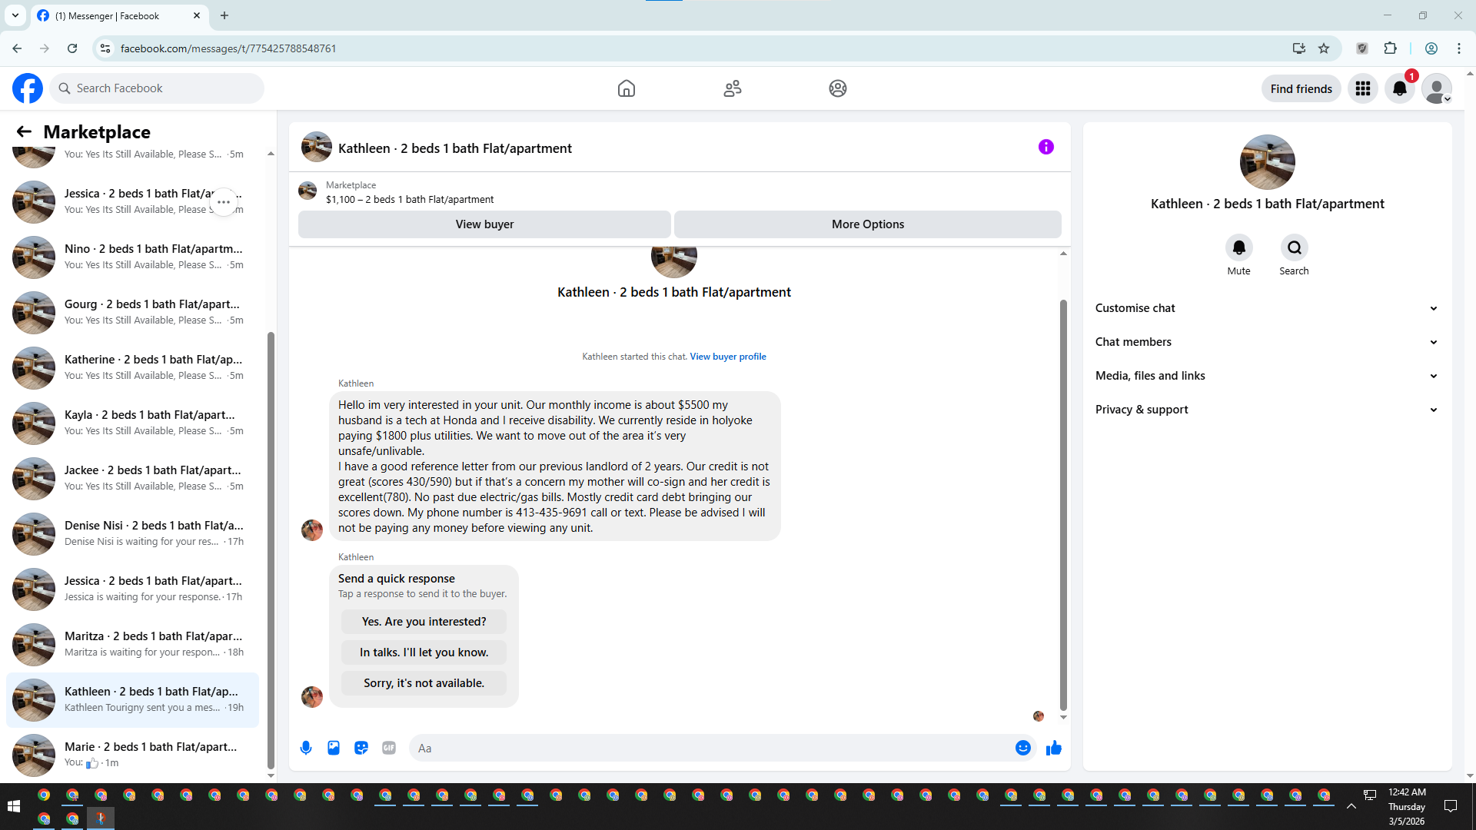Image resolution: width=1476 pixels, height=830 pixels.
Task: Send a thumbs-up like
Action: coord(1054,748)
